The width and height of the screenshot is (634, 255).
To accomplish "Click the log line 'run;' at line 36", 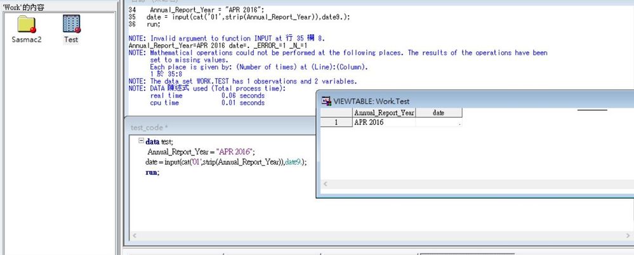I will pyautogui.click(x=144, y=24).
